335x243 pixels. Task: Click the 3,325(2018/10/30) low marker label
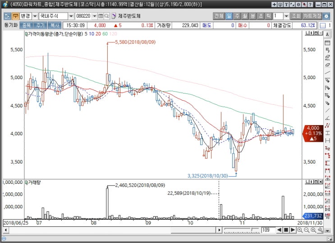click(208, 176)
